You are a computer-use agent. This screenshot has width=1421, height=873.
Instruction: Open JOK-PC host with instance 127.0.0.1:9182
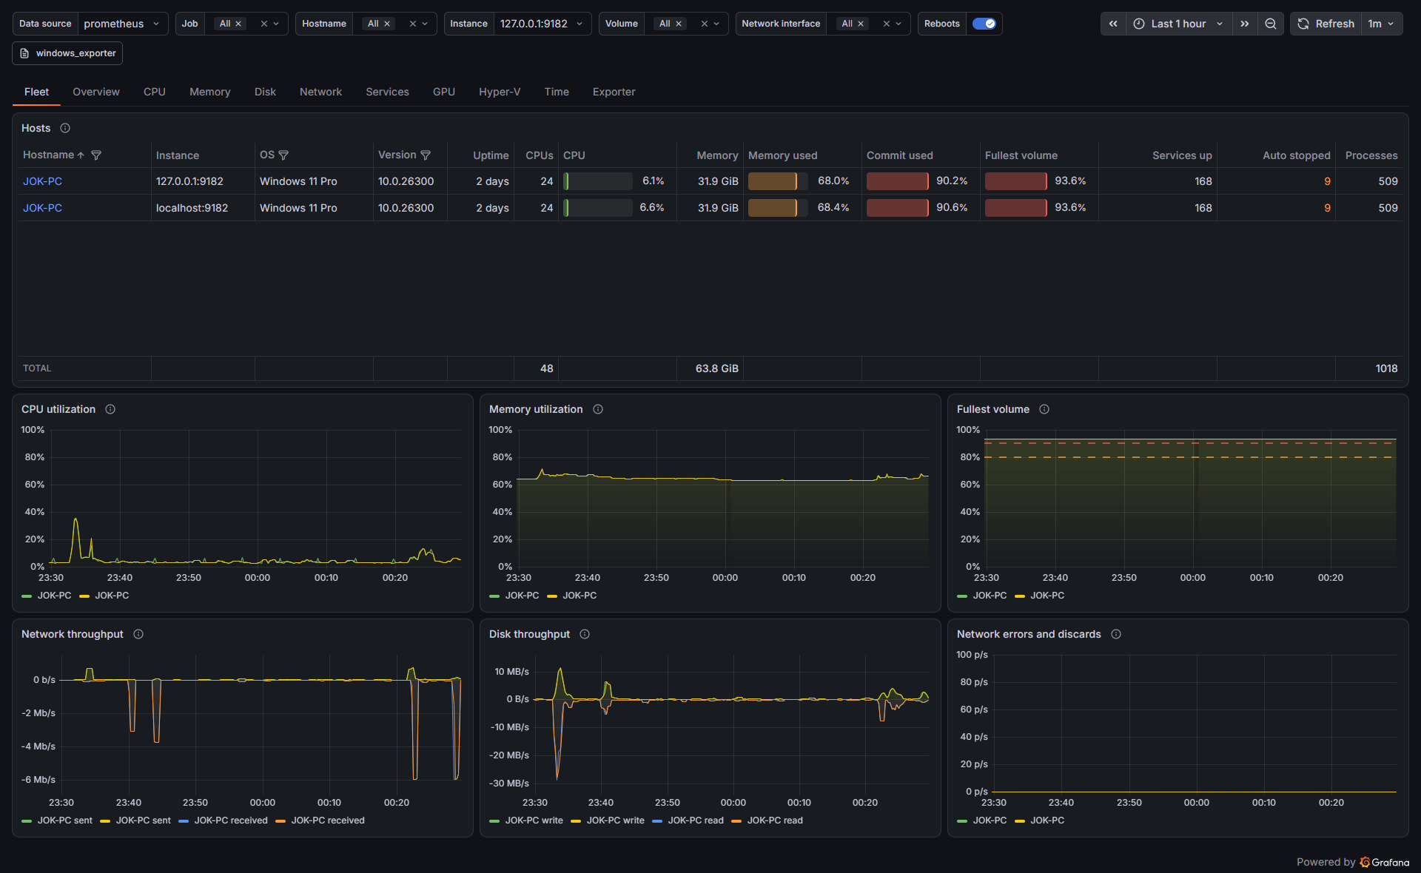[x=42, y=181]
